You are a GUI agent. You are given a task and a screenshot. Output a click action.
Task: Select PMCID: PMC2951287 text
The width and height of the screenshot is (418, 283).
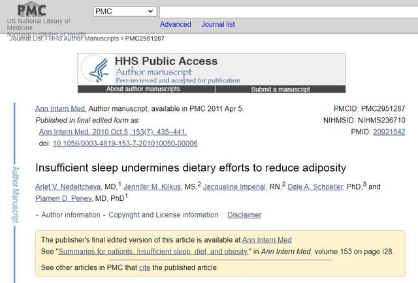click(x=369, y=109)
